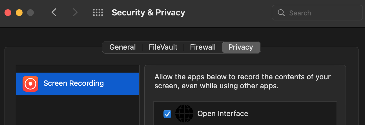Click inside the Search text field
365x125 pixels.
click(317, 13)
